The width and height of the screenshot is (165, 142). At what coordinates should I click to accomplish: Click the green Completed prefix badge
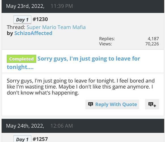pos(22,59)
